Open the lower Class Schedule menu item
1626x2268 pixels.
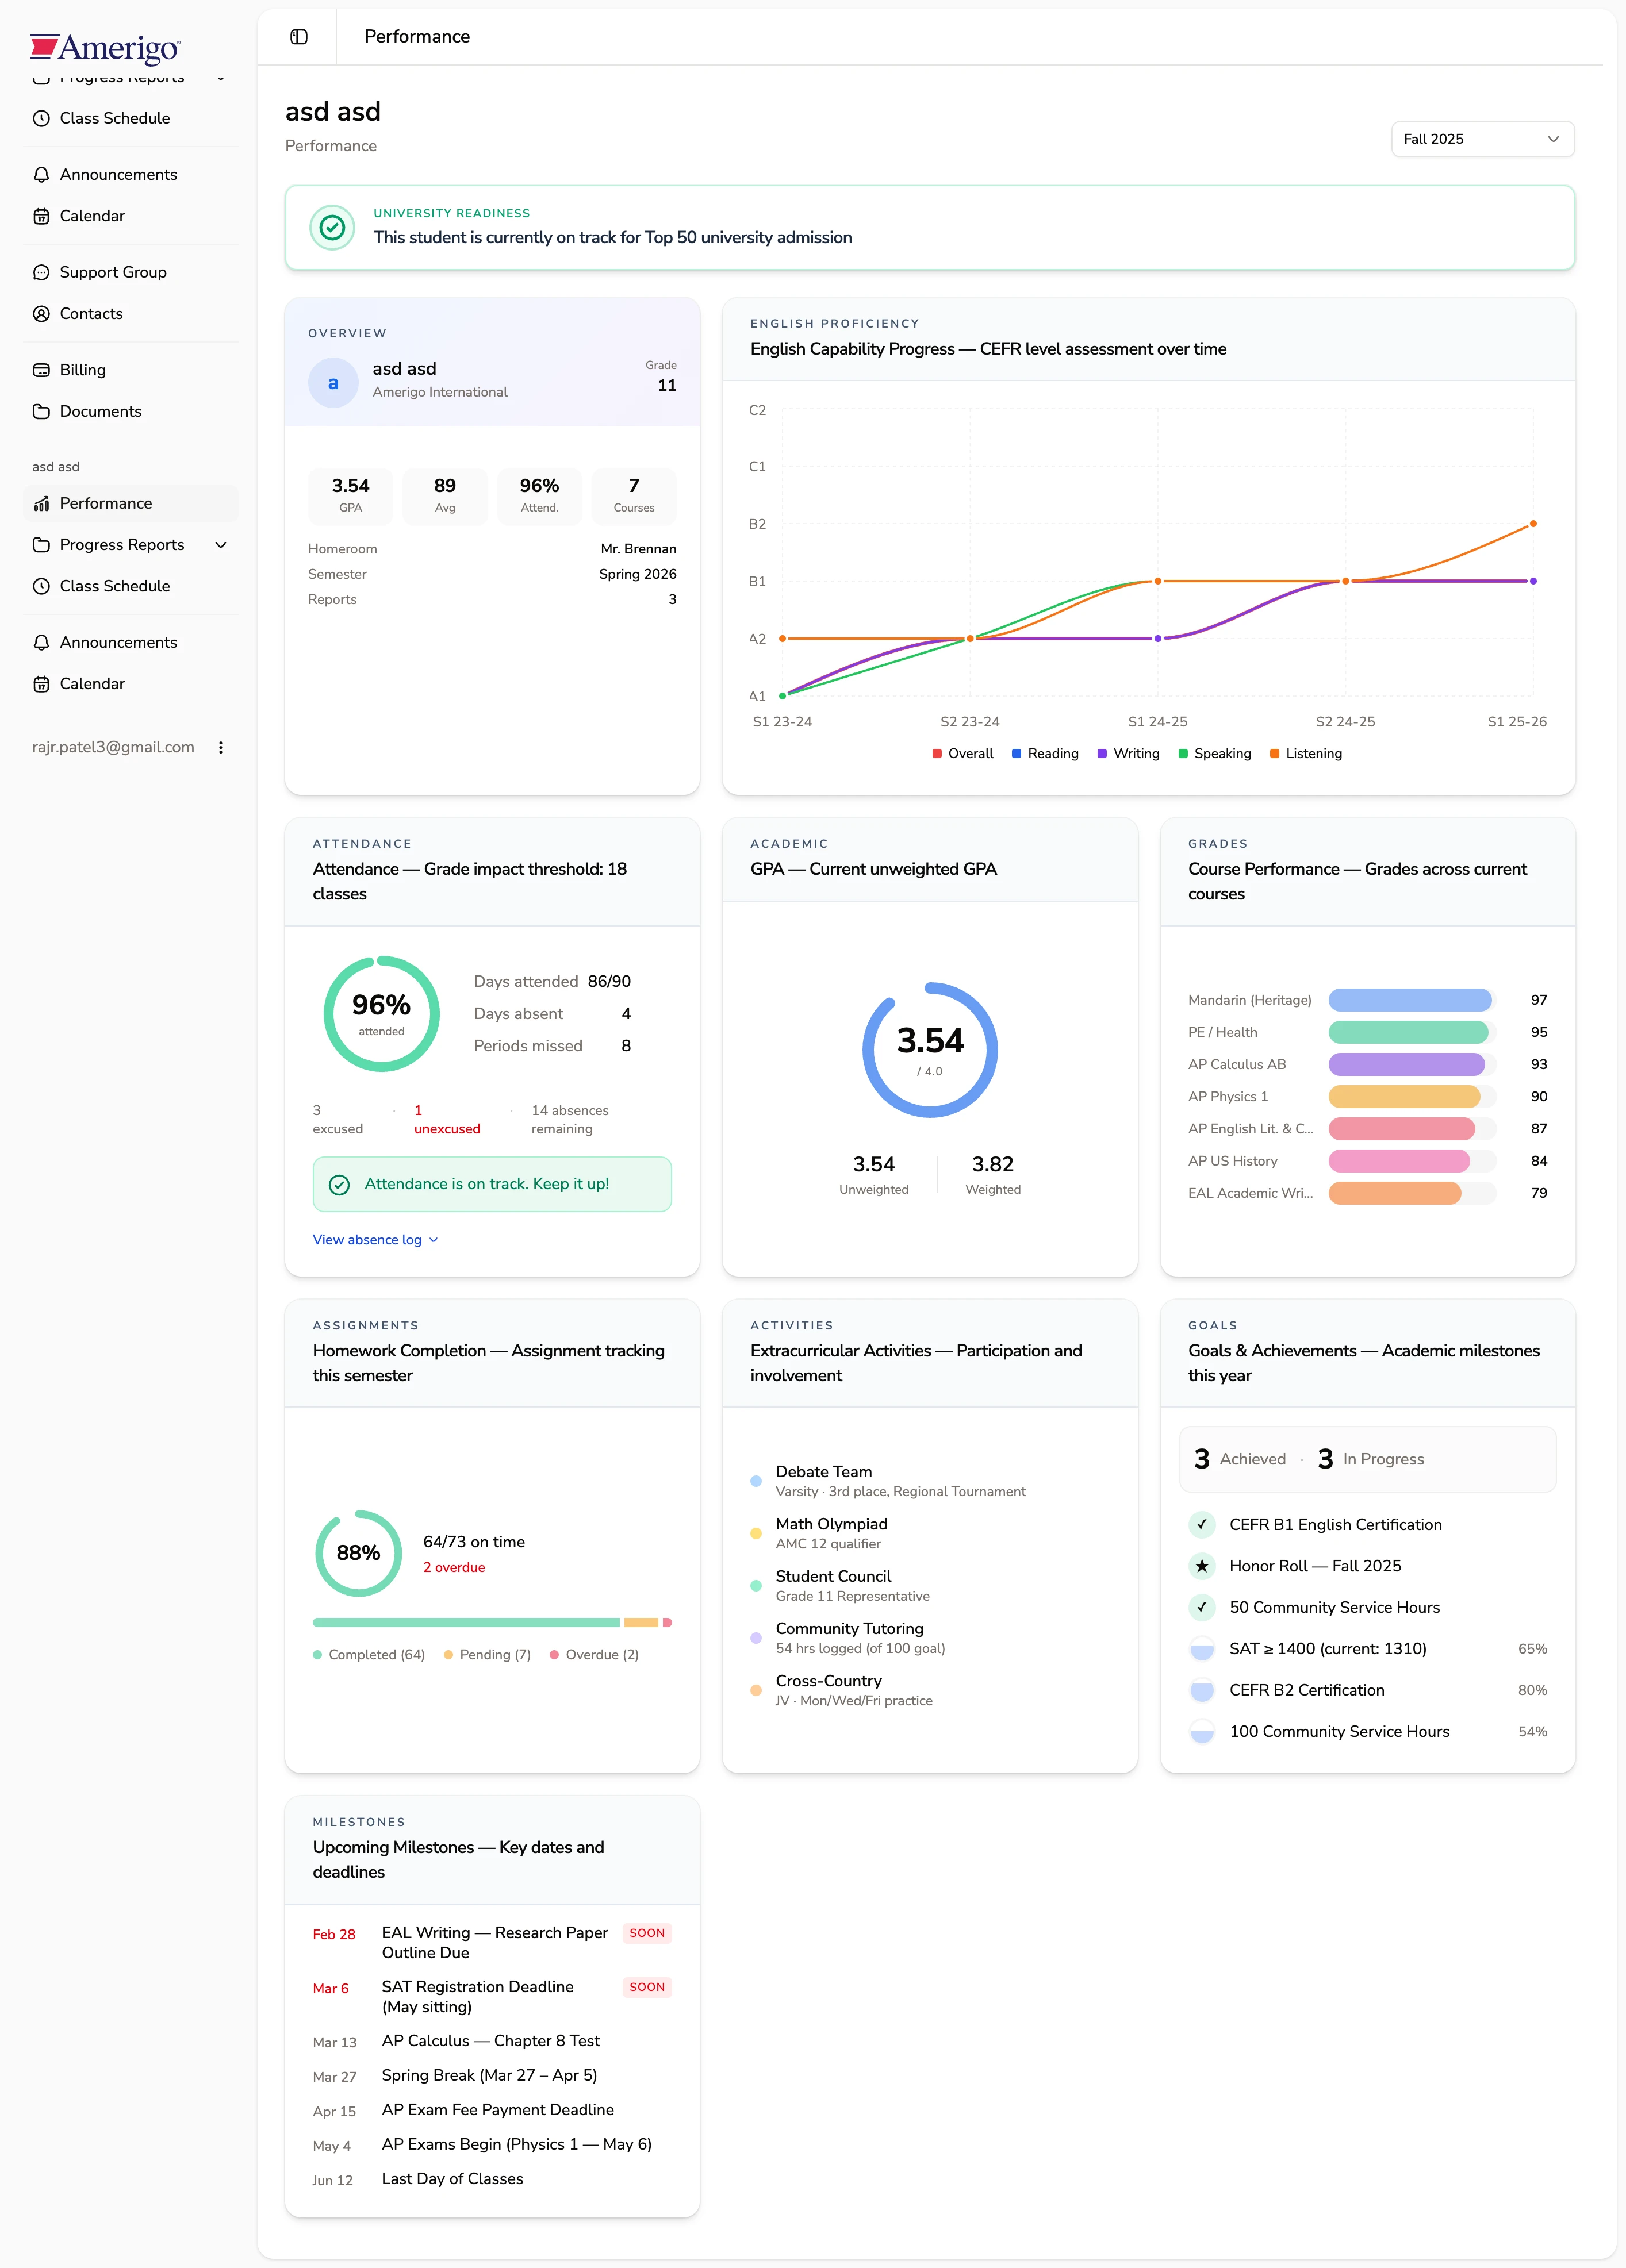click(114, 586)
